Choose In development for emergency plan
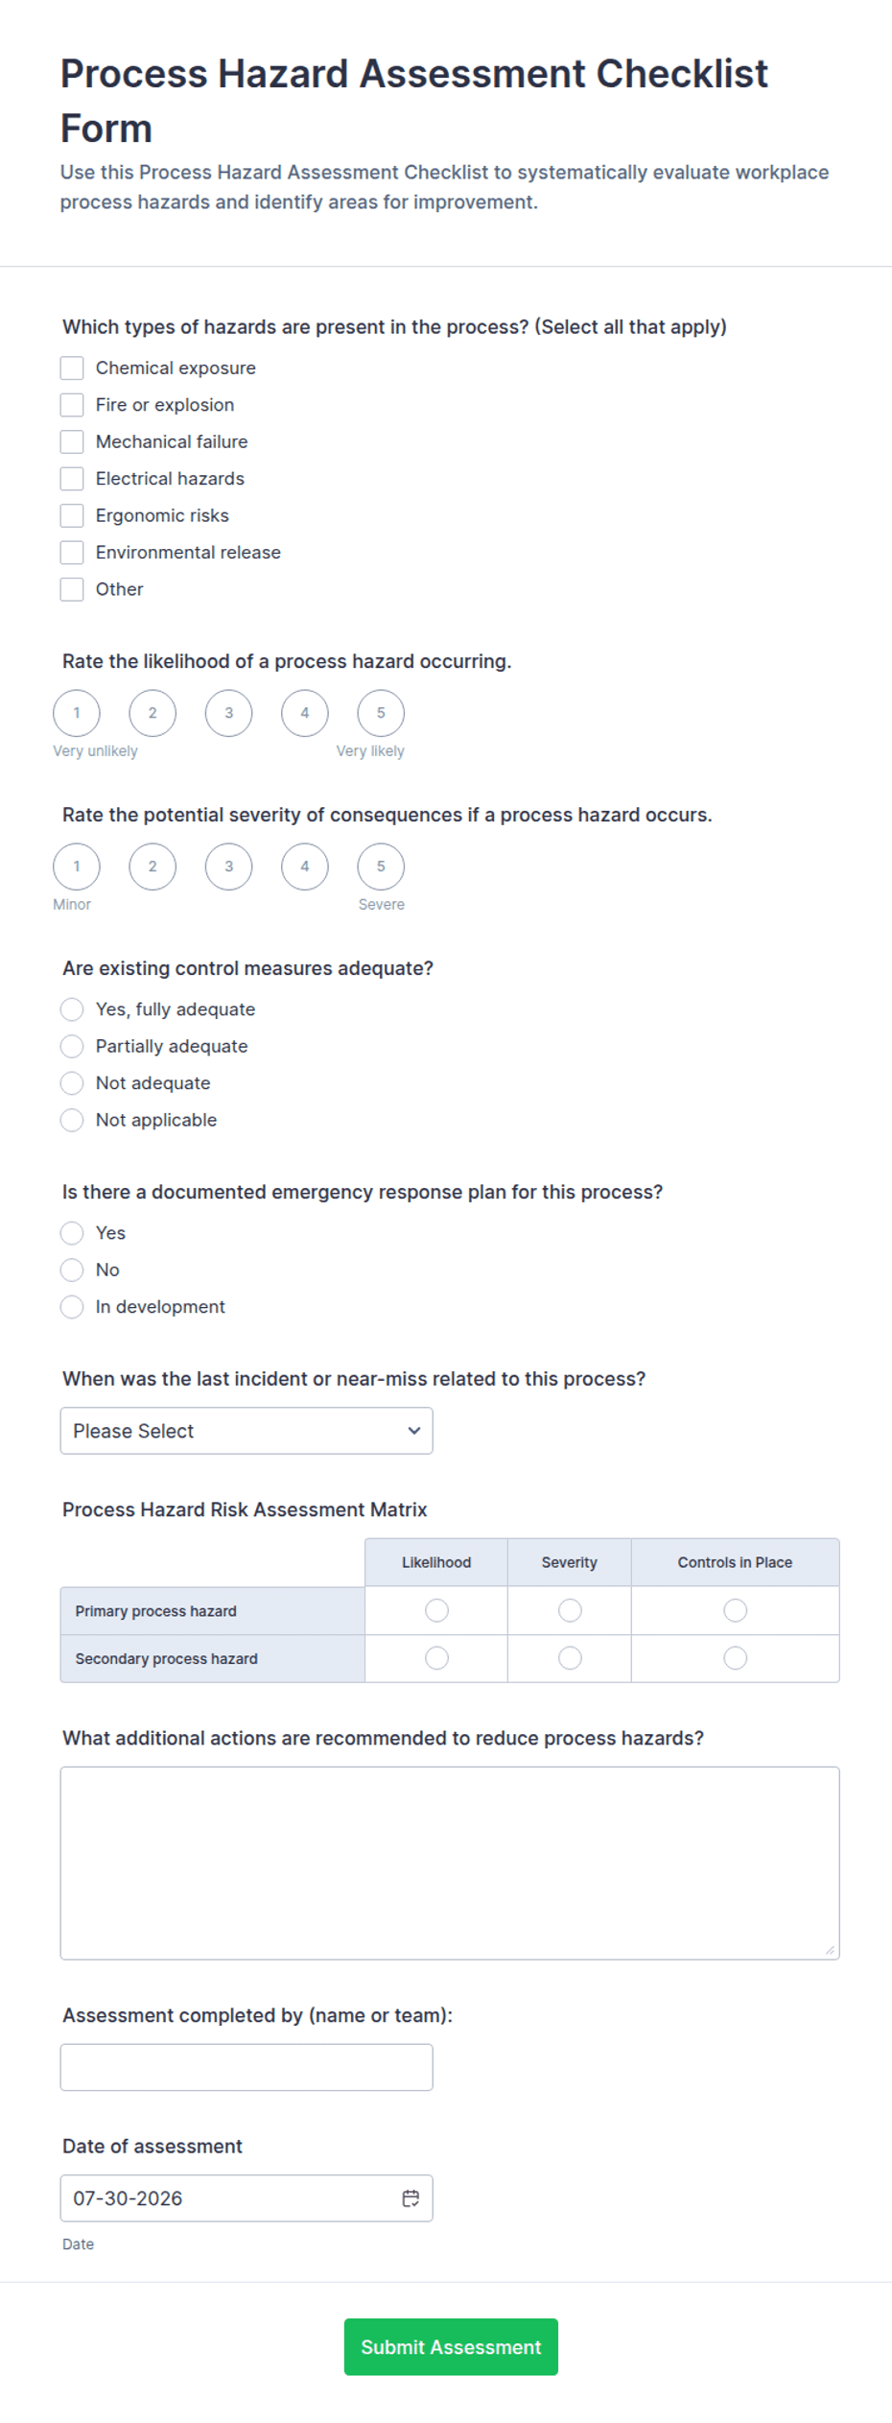 [72, 1307]
